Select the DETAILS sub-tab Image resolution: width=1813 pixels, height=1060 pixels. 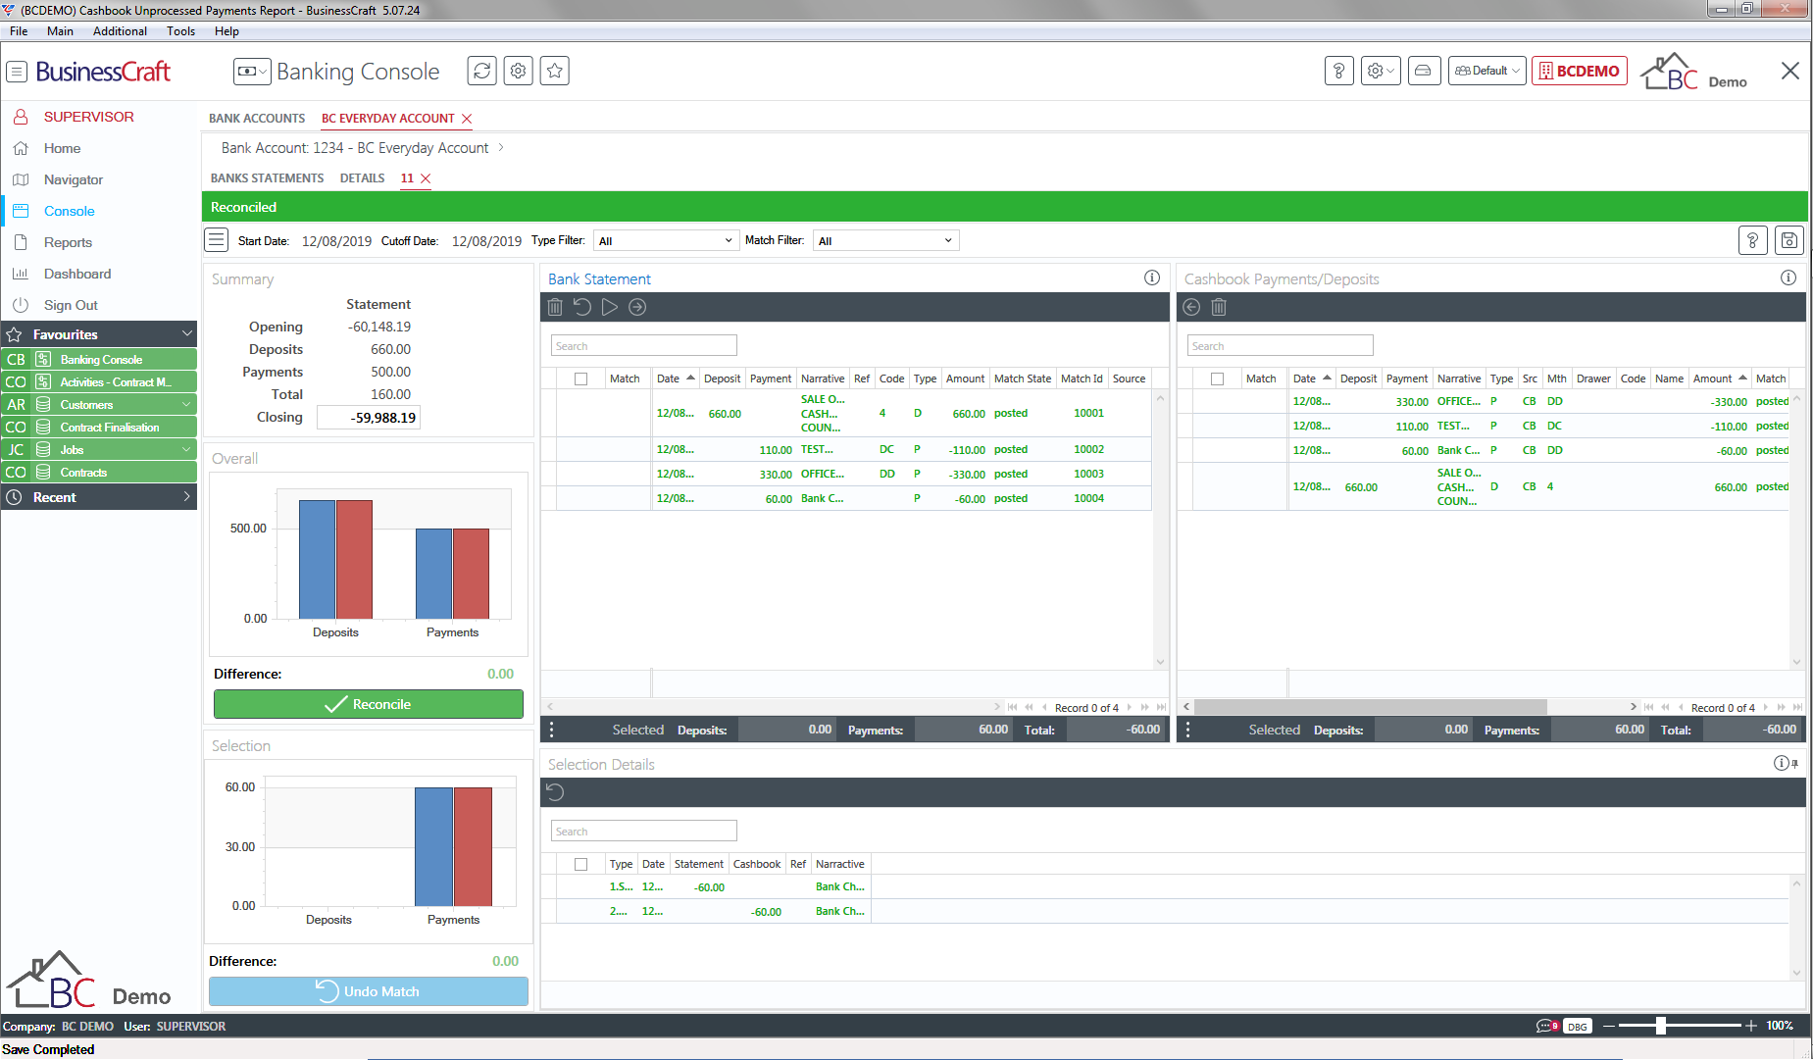click(x=362, y=177)
